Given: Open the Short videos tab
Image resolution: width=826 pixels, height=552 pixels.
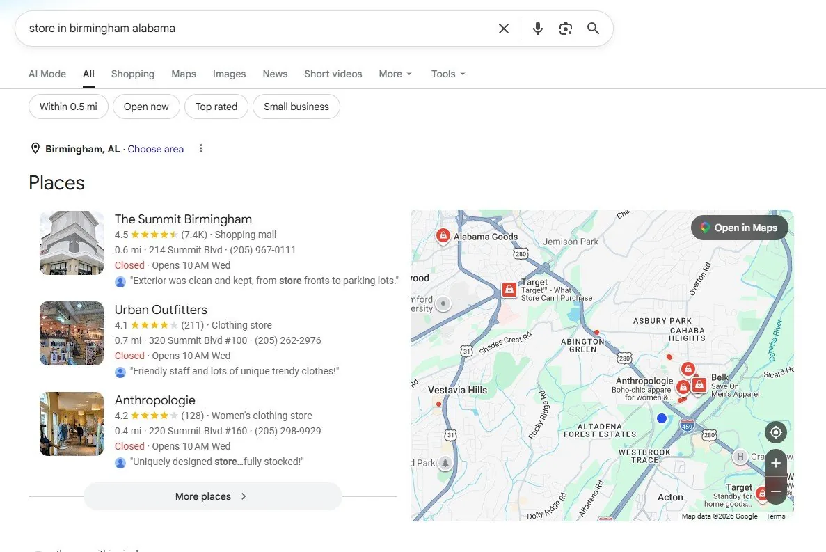Looking at the screenshot, I should (333, 74).
